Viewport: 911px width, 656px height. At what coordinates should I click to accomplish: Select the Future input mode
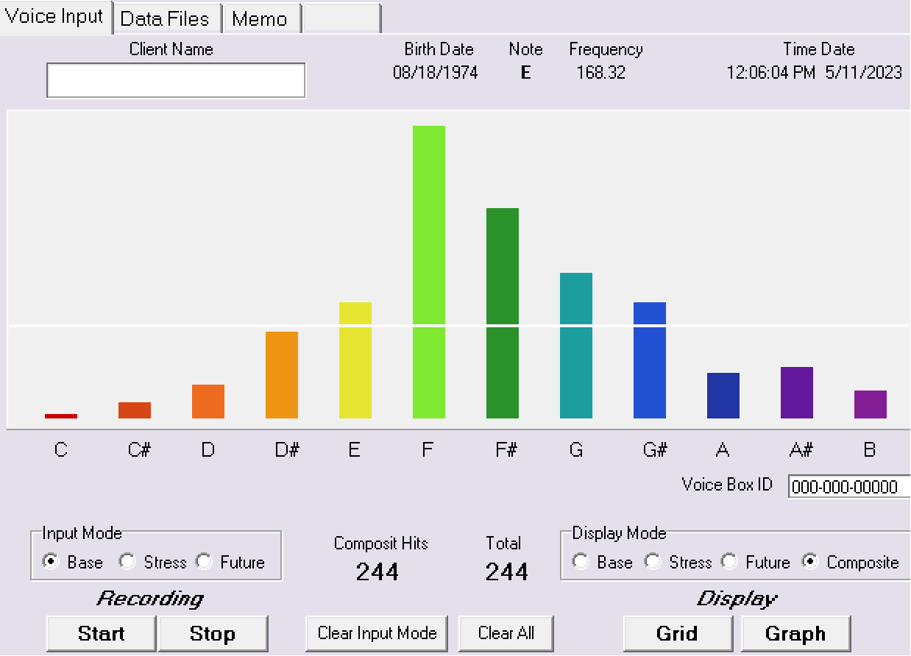(x=203, y=562)
